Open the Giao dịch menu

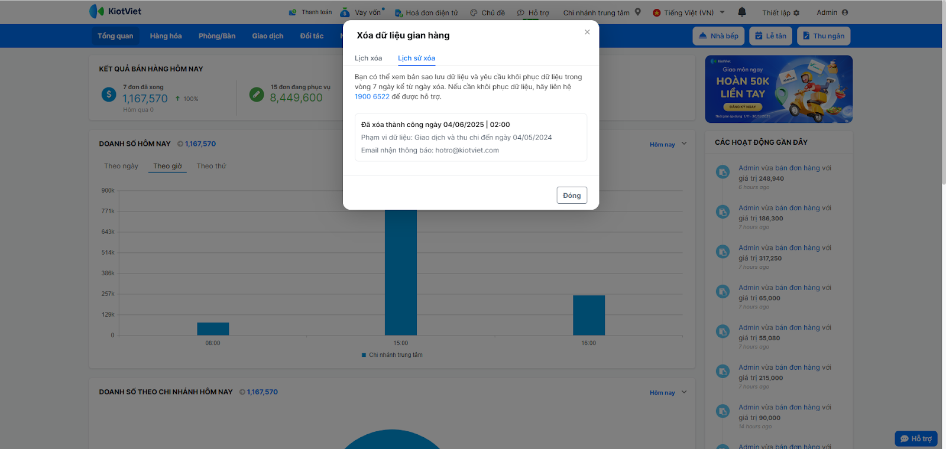pos(268,36)
